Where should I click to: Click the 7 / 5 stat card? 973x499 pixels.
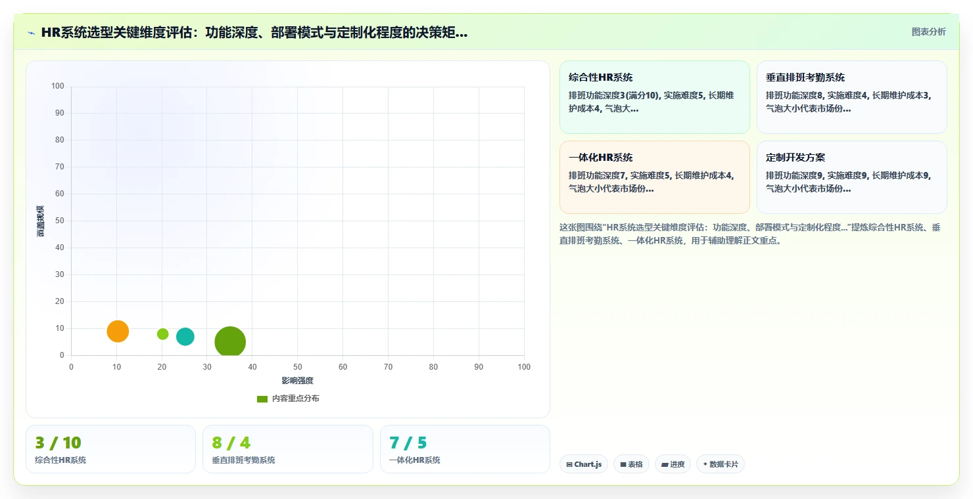coord(465,449)
